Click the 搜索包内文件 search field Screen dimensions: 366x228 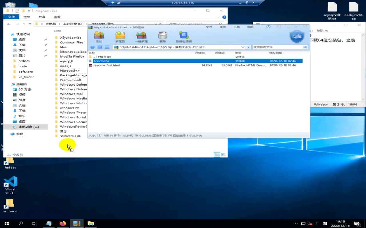[277, 47]
